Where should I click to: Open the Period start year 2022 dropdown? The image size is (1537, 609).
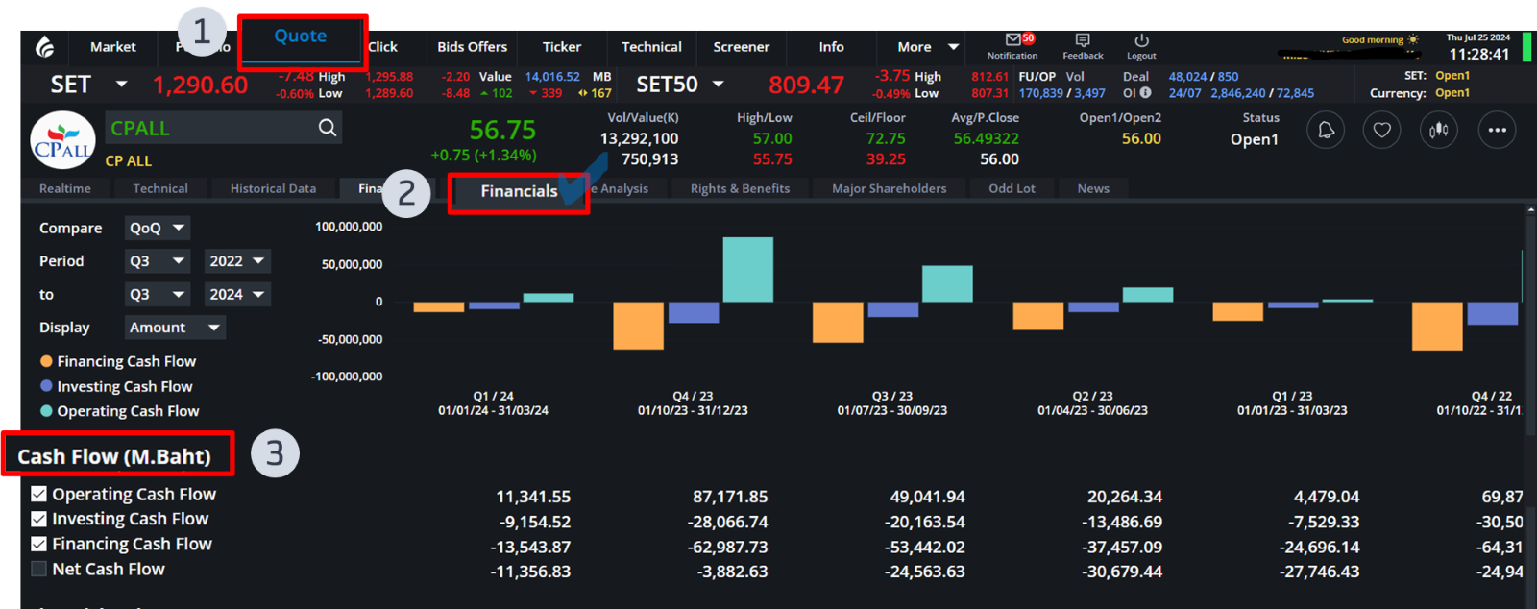coord(237,261)
